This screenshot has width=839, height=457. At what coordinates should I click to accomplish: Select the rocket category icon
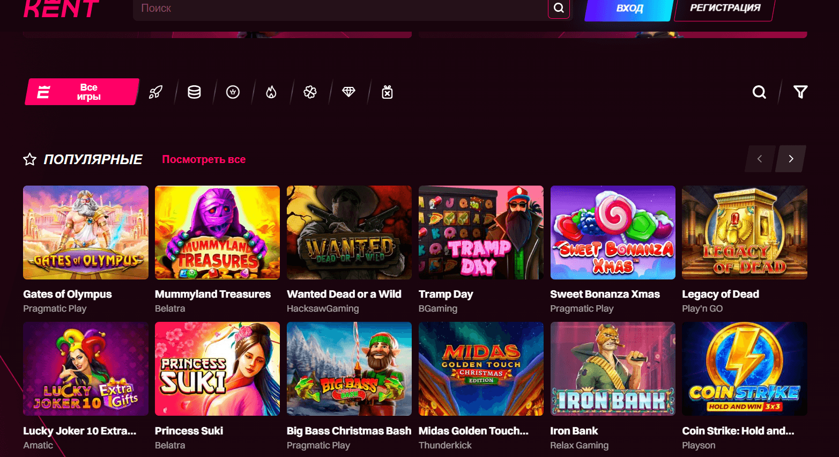[155, 92]
